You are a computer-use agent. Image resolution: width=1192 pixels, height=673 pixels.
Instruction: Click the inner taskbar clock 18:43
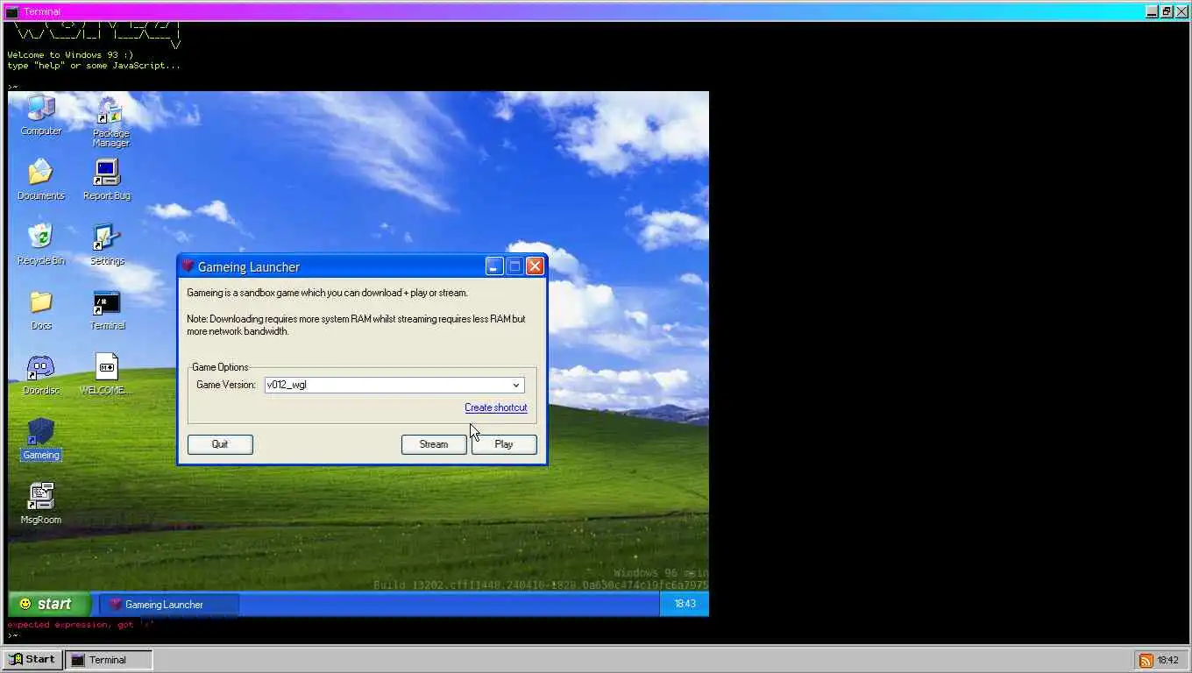[x=685, y=604]
